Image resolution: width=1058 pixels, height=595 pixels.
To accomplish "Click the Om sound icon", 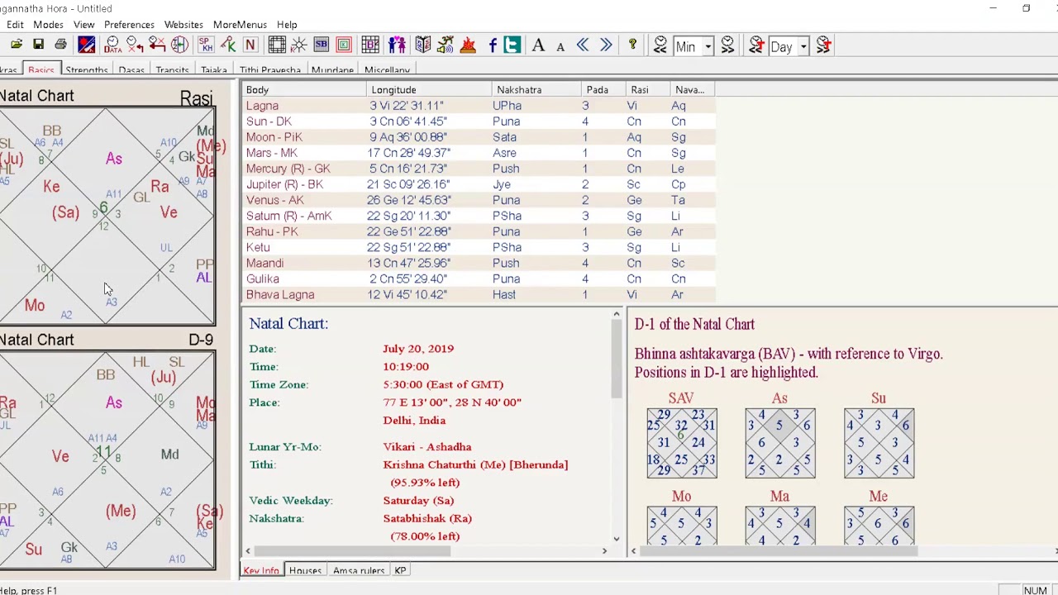I will point(445,45).
